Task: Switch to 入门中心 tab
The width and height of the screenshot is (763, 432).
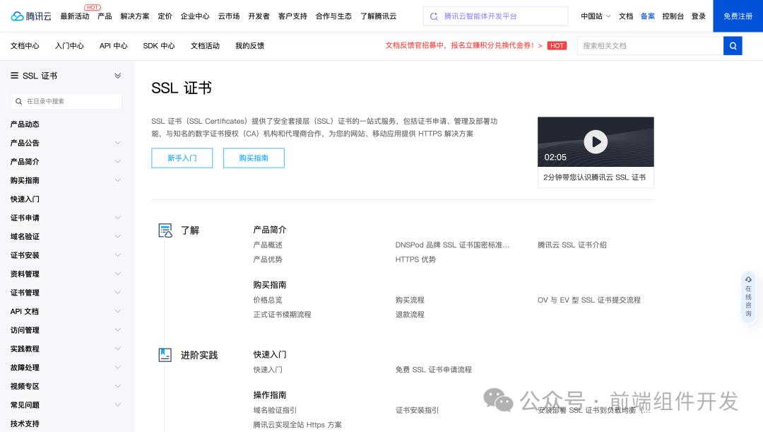Action: click(69, 46)
